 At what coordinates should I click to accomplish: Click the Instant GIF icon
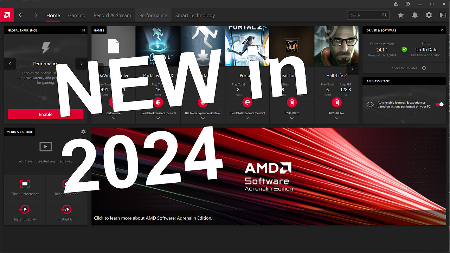66,209
